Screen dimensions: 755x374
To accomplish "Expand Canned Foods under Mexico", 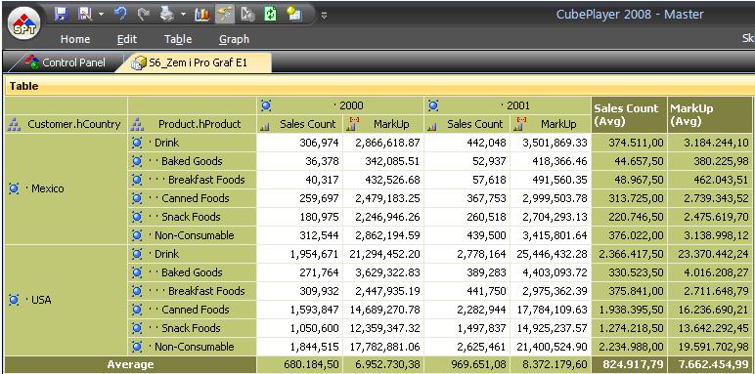I will coord(137,198).
